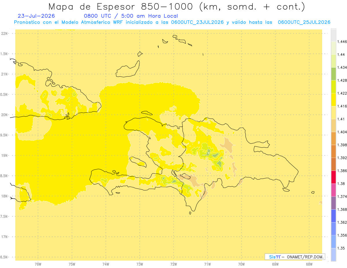Click the colorbar value 1.41
The width and height of the screenshot is (347, 268).
pyautogui.click(x=341, y=119)
